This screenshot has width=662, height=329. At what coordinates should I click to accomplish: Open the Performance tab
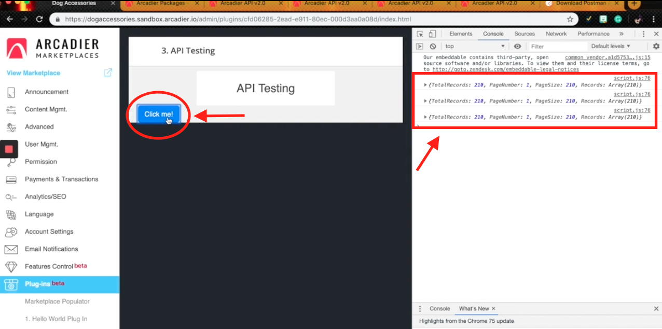click(594, 34)
